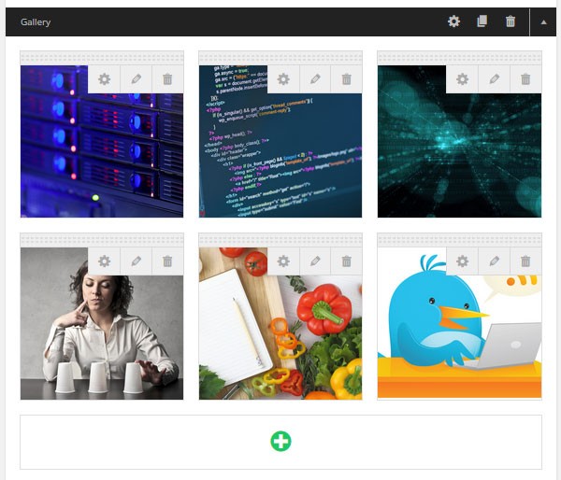The height and width of the screenshot is (480, 561).
Task: Grab the drag handle above blue bird image
Action: click(x=460, y=240)
